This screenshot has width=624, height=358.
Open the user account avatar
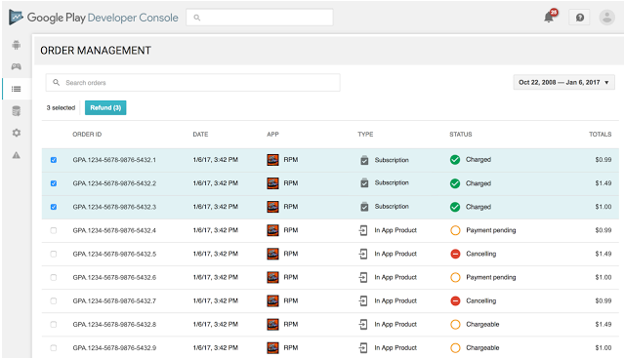tap(606, 18)
